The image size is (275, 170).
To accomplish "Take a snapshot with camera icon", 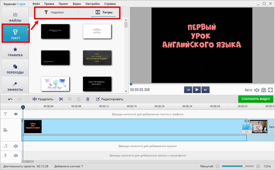I will coord(263,90).
